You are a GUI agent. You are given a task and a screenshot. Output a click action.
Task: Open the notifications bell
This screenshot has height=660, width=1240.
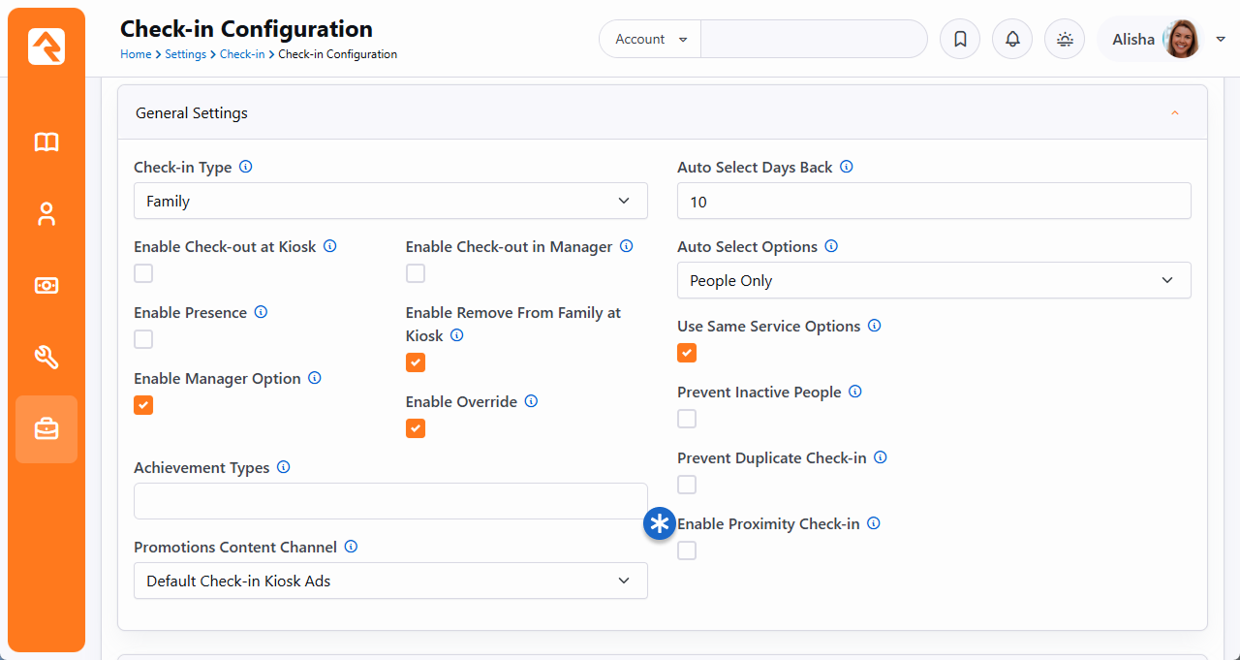tap(1012, 40)
